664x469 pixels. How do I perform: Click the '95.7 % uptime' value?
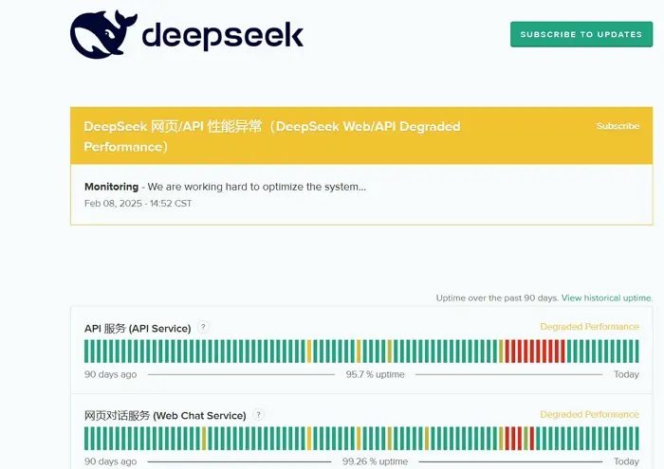(376, 374)
